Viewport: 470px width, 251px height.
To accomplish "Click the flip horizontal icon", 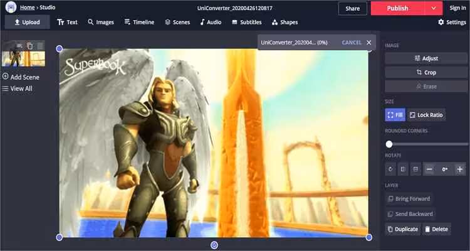I will [x=403, y=169].
